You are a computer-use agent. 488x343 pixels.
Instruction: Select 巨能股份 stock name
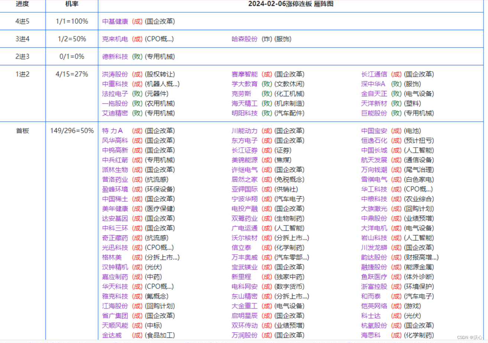[x=374, y=113]
